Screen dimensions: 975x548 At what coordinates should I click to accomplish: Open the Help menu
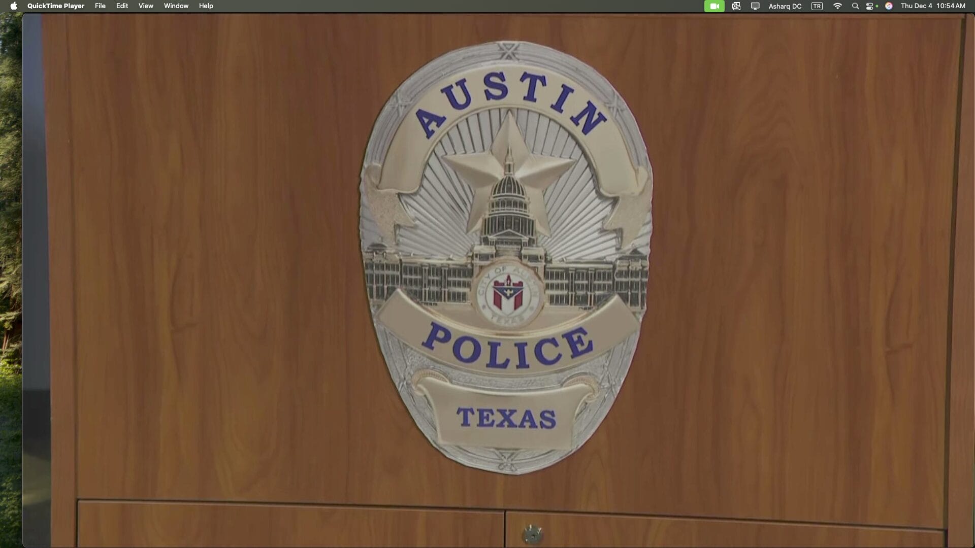(x=205, y=6)
